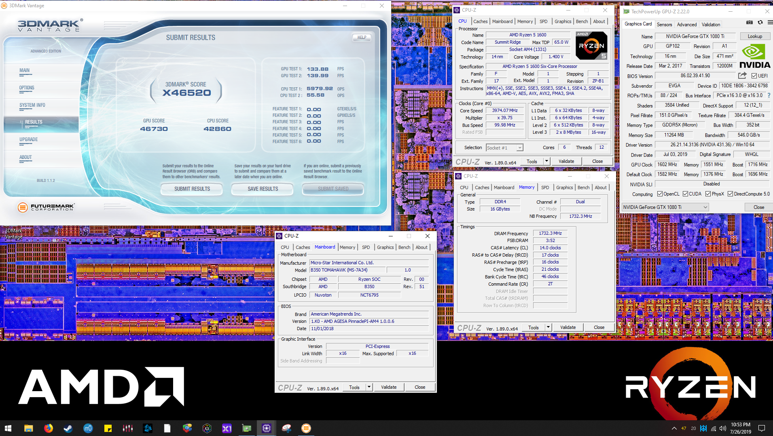
Task: Expand Tools arrow in CPU-Z Memory window
Action: tap(548, 327)
